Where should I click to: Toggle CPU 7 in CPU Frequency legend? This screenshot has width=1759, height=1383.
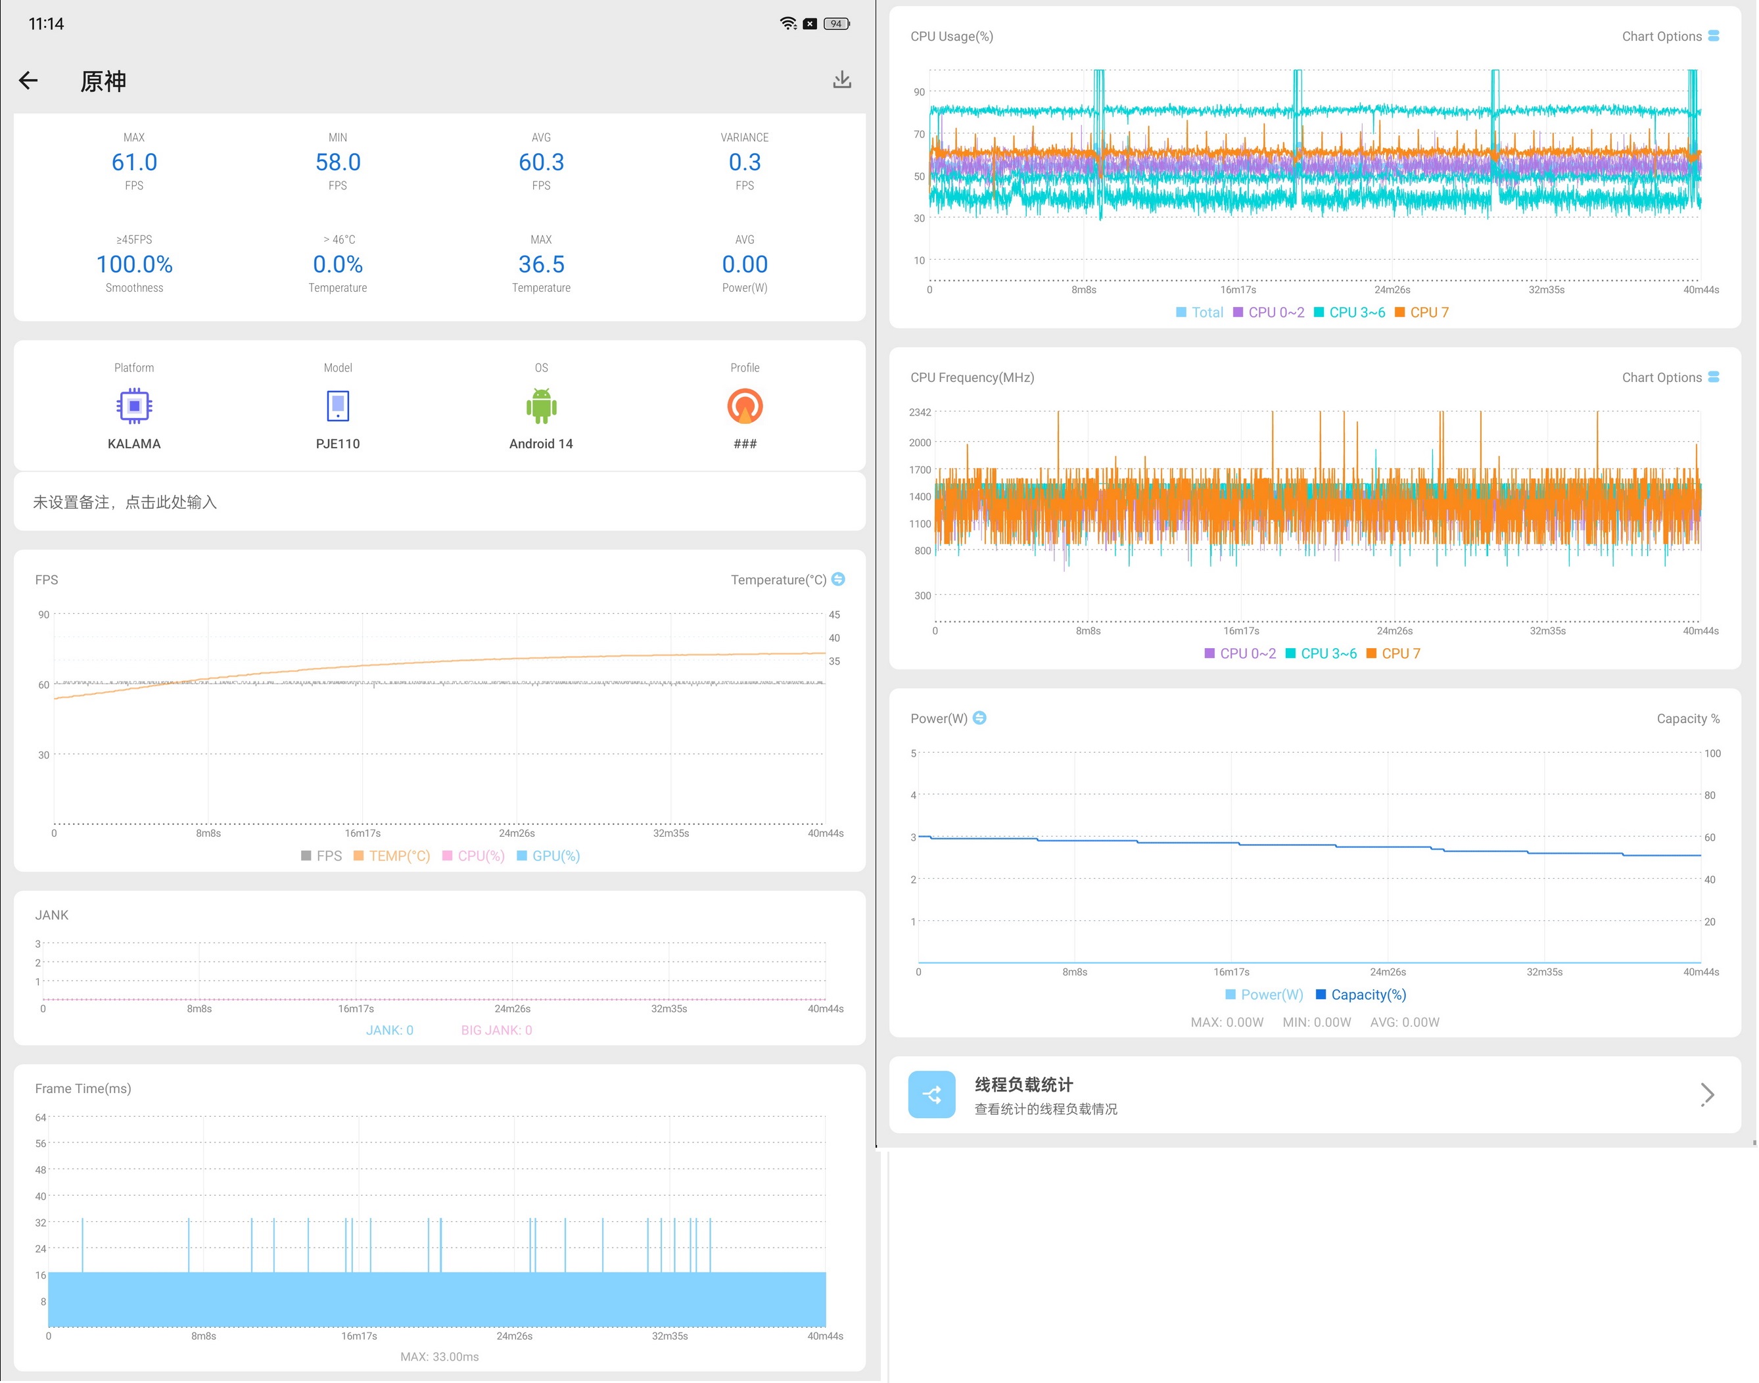(x=1393, y=653)
